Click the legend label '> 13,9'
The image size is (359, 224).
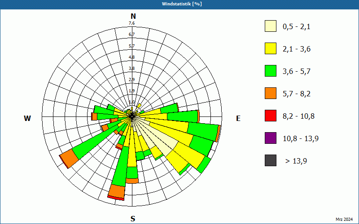[296, 161]
